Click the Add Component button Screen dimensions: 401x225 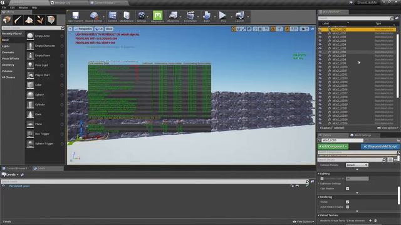pos(333,146)
